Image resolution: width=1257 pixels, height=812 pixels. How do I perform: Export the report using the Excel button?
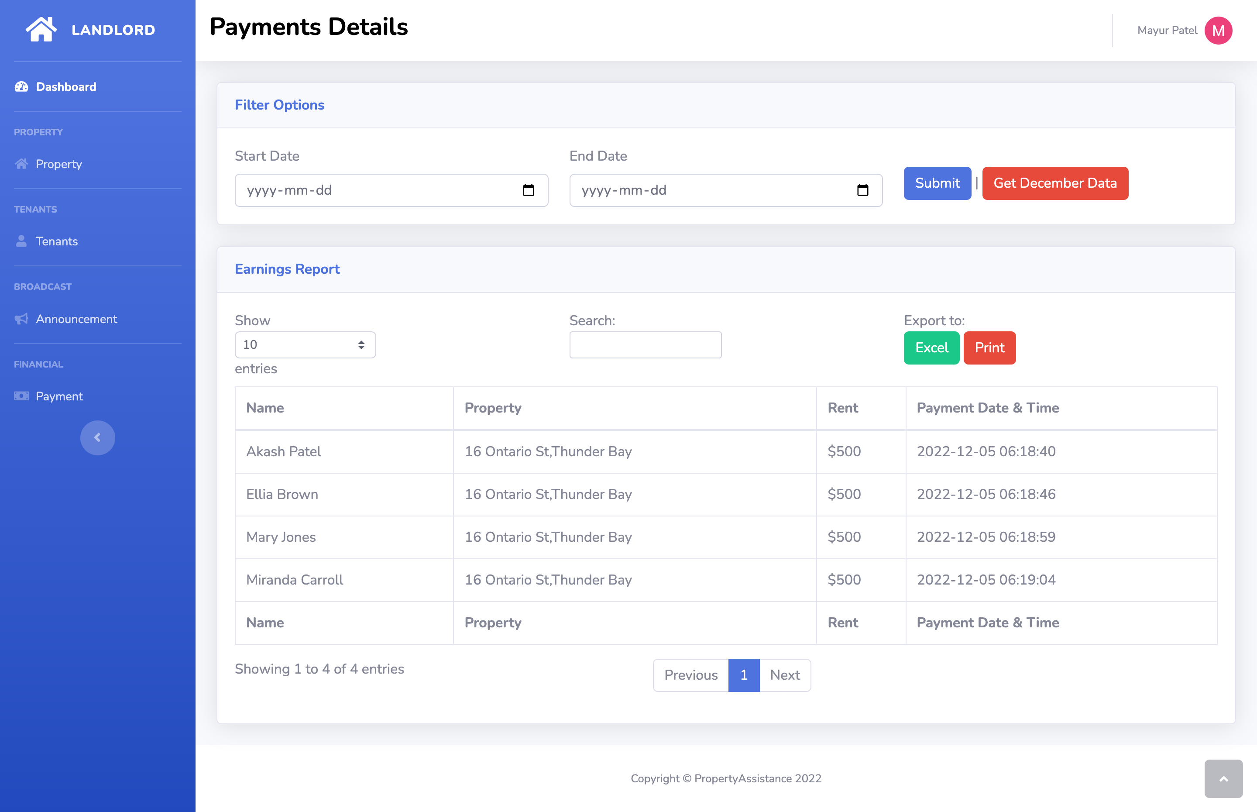pyautogui.click(x=931, y=348)
